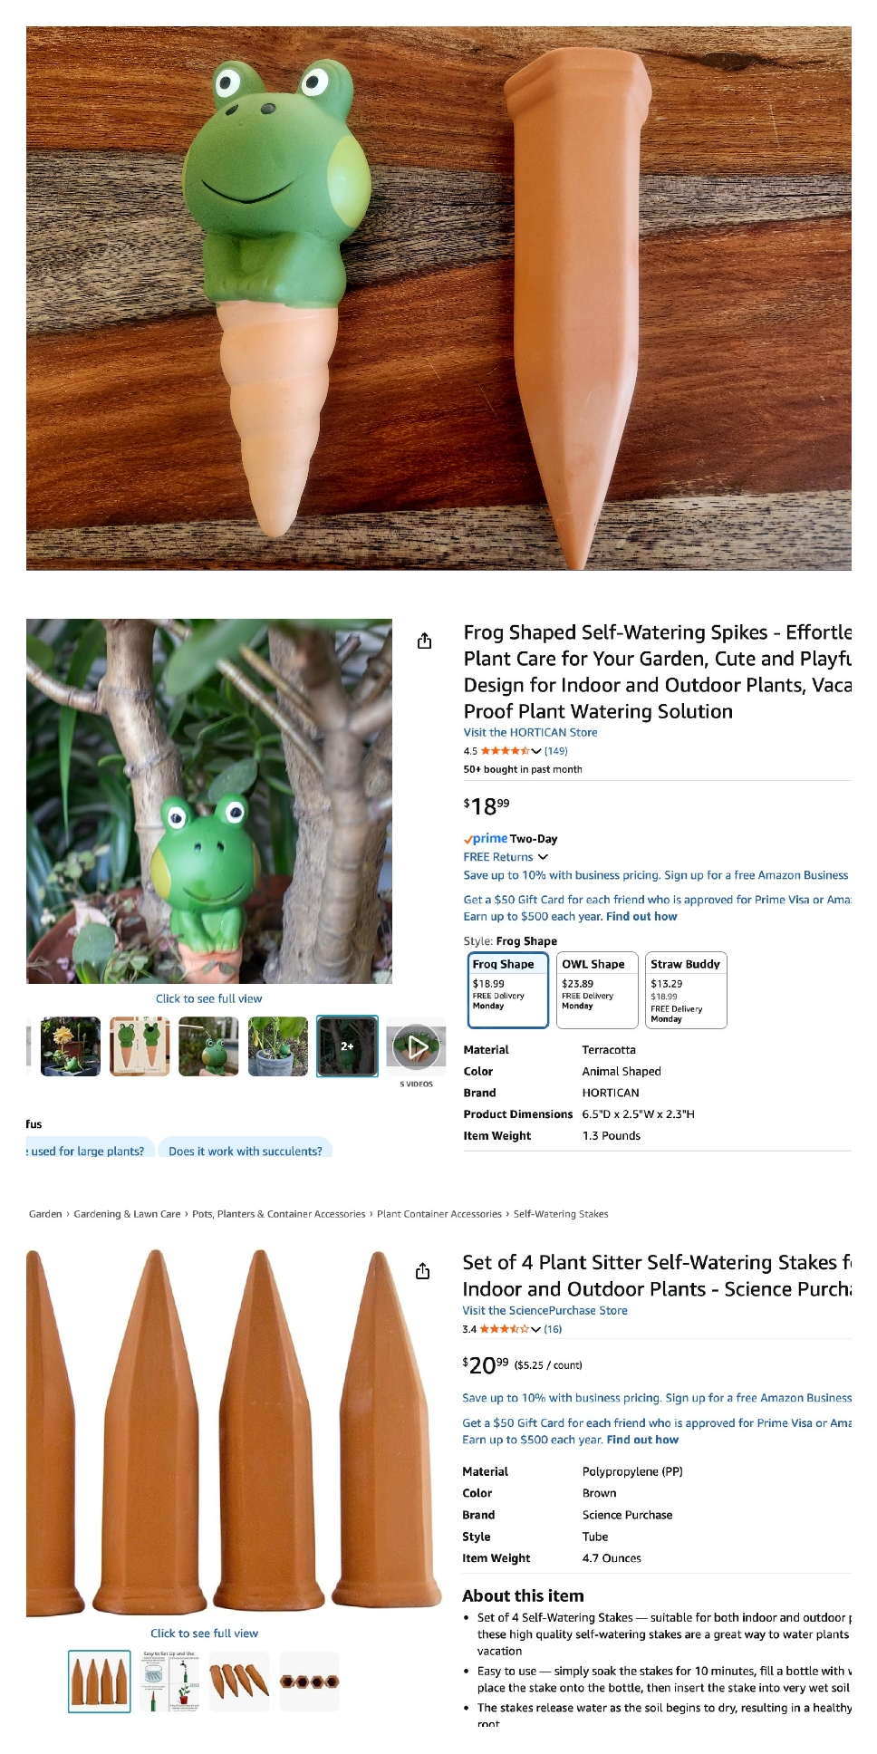
Task: Open the frog product star rating popover
Action: (511, 751)
